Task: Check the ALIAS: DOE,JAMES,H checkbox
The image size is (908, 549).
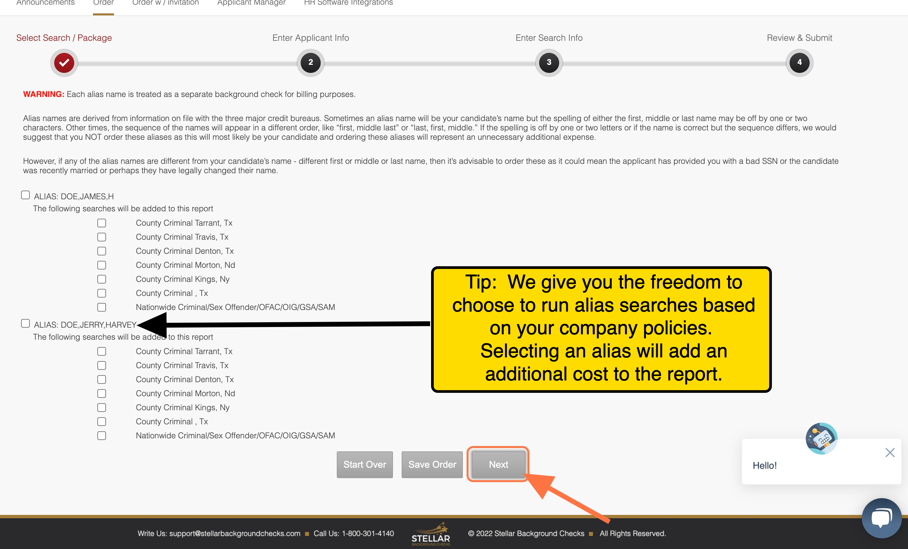Action: coord(25,195)
